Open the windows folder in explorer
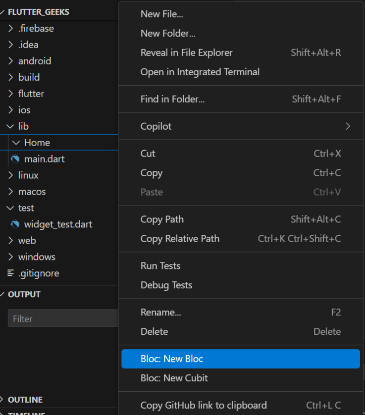Screen dimensions: 365x415 [37, 257]
